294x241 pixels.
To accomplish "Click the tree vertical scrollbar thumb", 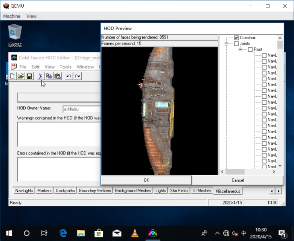I will (x=280, y=45).
